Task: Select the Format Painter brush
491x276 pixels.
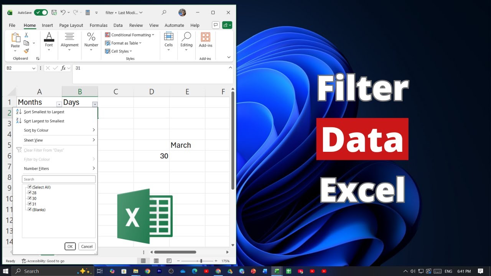Action: 26,51
